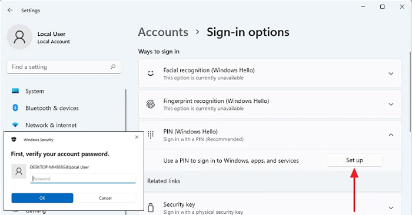The image size is (412, 215).
Task: Click the Facial recognition smiley icon
Action: [151, 73]
